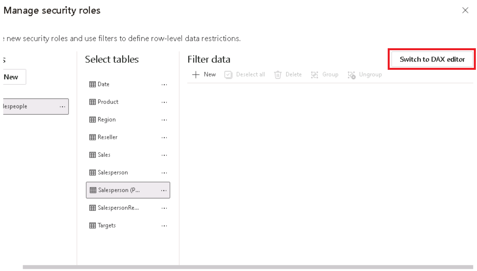Click the horizontal scrollbar at the bottom
Screen dimensions: 477x271
248,267
